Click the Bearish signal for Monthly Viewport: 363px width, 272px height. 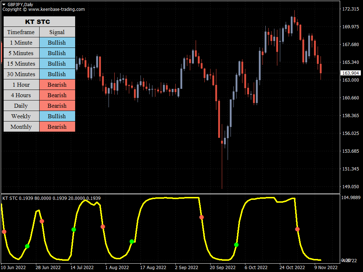point(57,127)
